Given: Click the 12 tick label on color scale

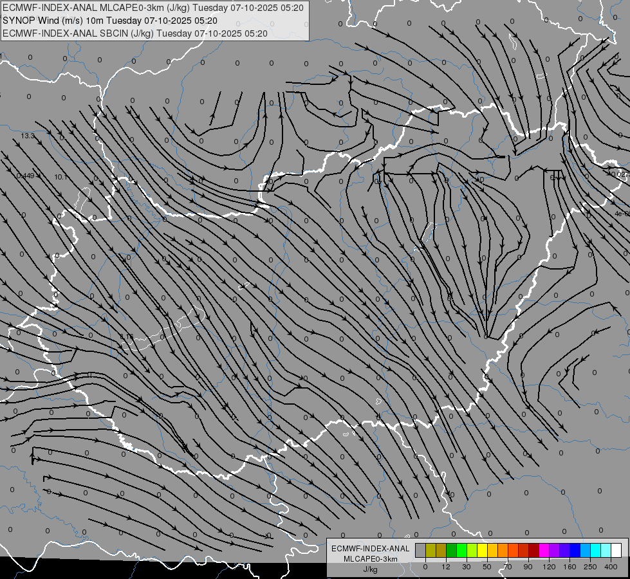Looking at the screenshot, I should [x=446, y=567].
